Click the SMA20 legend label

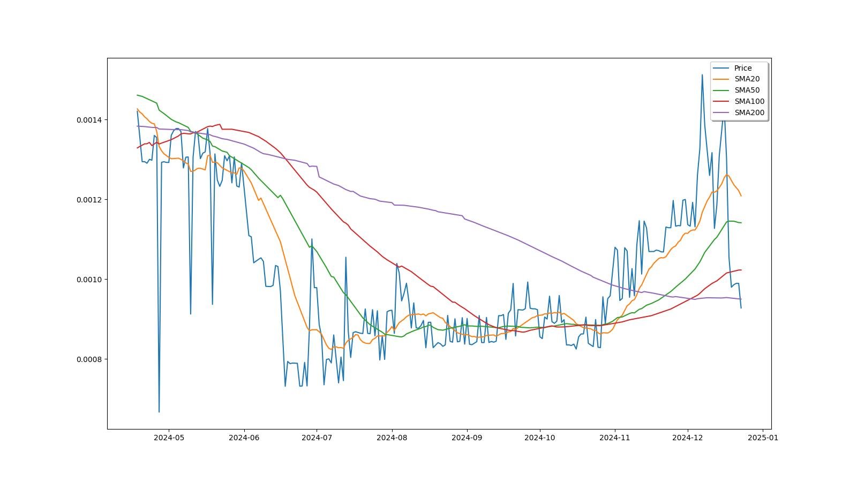point(747,79)
